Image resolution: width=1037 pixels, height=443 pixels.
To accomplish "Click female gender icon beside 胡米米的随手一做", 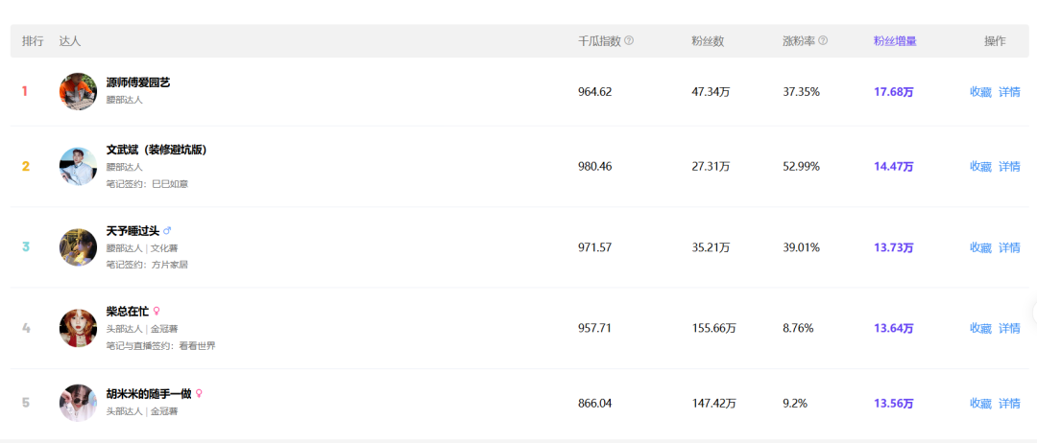I will coord(199,393).
